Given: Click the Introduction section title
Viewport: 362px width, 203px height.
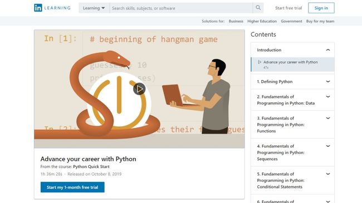Looking at the screenshot, I should (269, 50).
